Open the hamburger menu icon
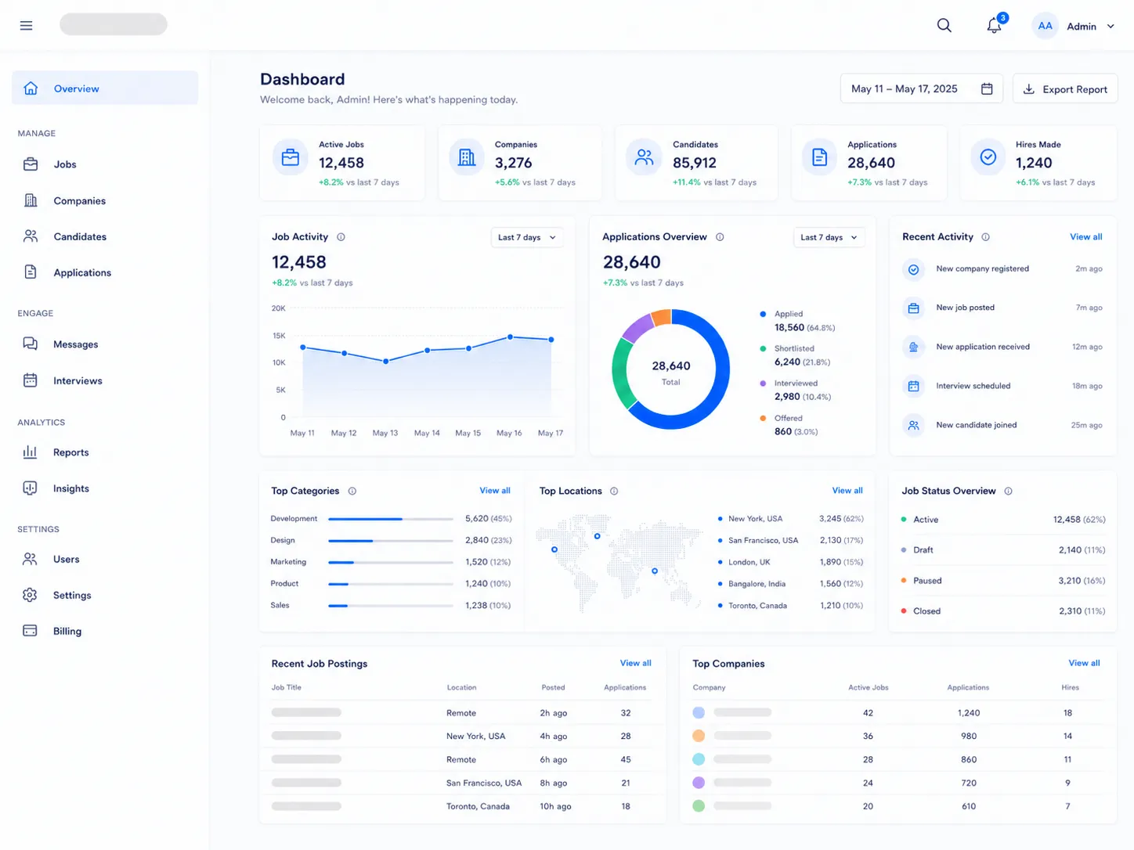 tap(26, 26)
